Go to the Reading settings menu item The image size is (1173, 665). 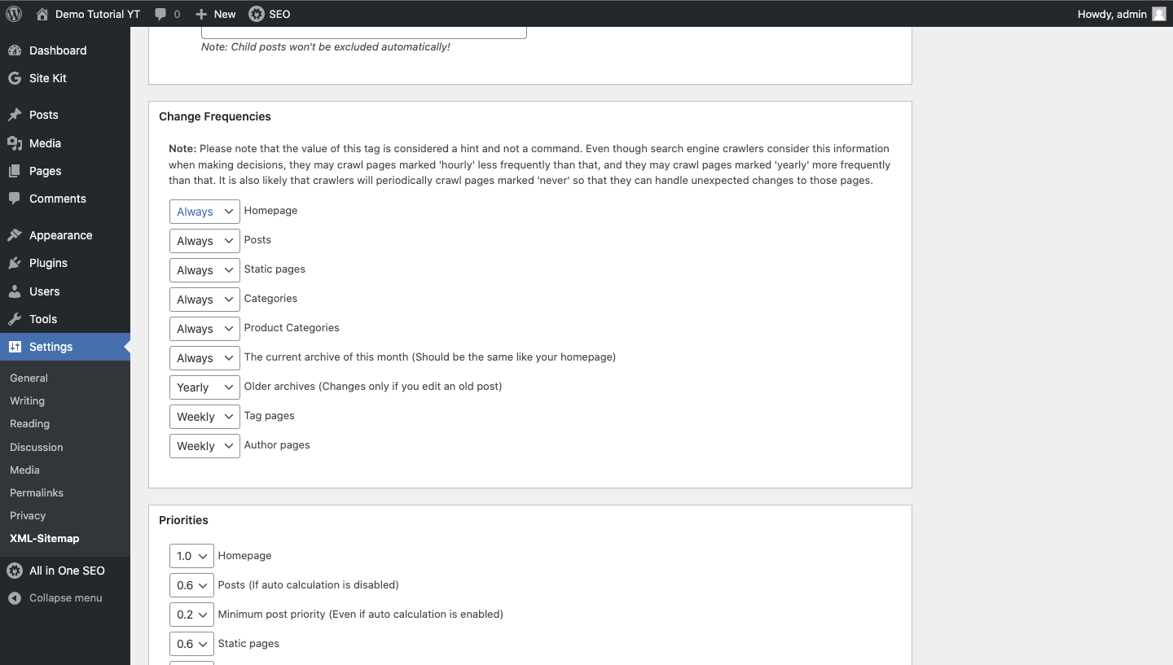pos(29,423)
